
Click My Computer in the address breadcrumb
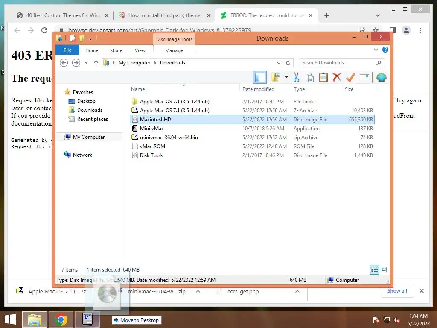134,63
